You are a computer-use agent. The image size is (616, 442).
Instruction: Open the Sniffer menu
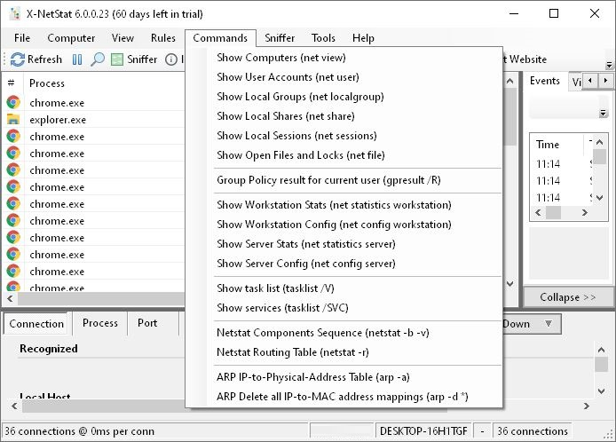[x=280, y=38]
